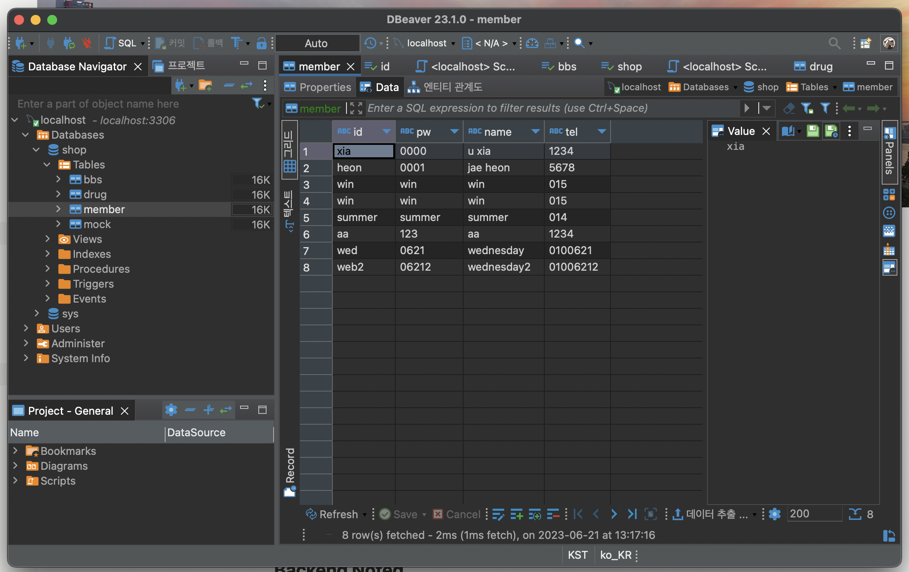Open the id column filter dropdown
Viewport: 909px width, 572px height.
pos(386,132)
